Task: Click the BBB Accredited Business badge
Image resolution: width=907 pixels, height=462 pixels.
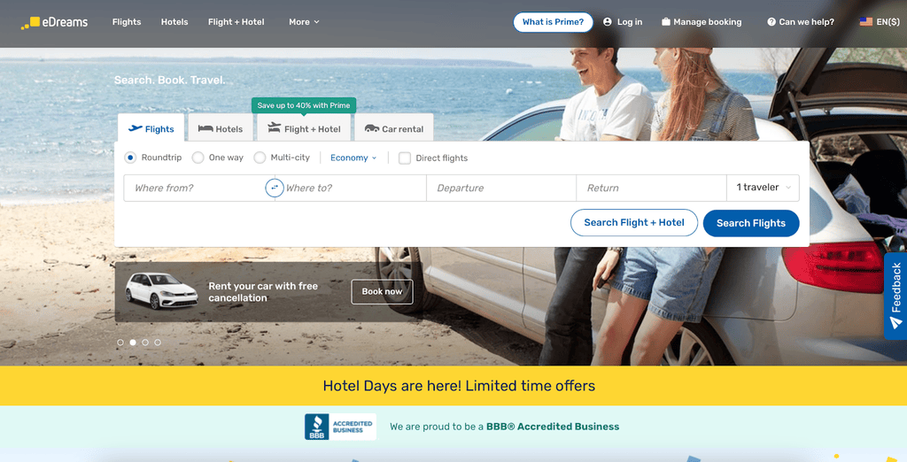Action: 340,427
